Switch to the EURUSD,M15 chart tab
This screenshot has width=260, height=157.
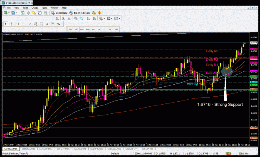pos(28,149)
